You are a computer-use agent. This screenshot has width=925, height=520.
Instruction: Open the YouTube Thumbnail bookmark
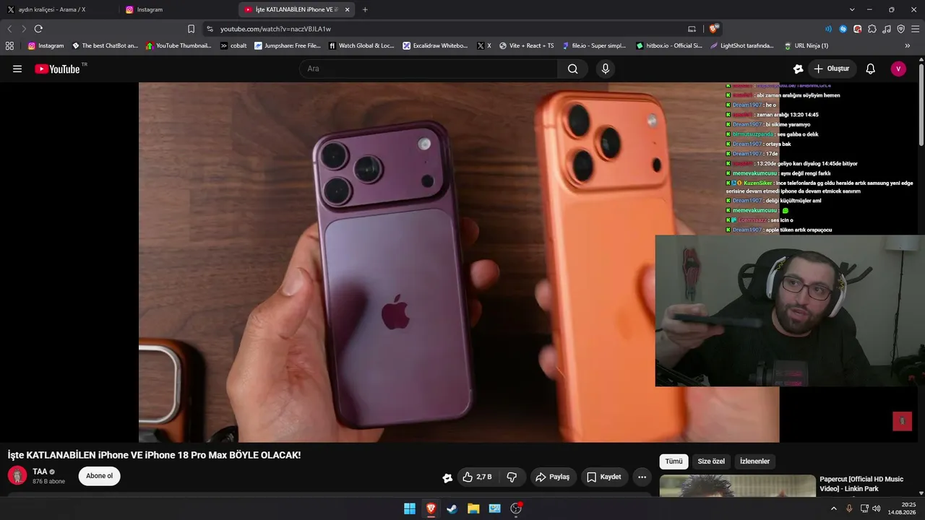coord(178,45)
